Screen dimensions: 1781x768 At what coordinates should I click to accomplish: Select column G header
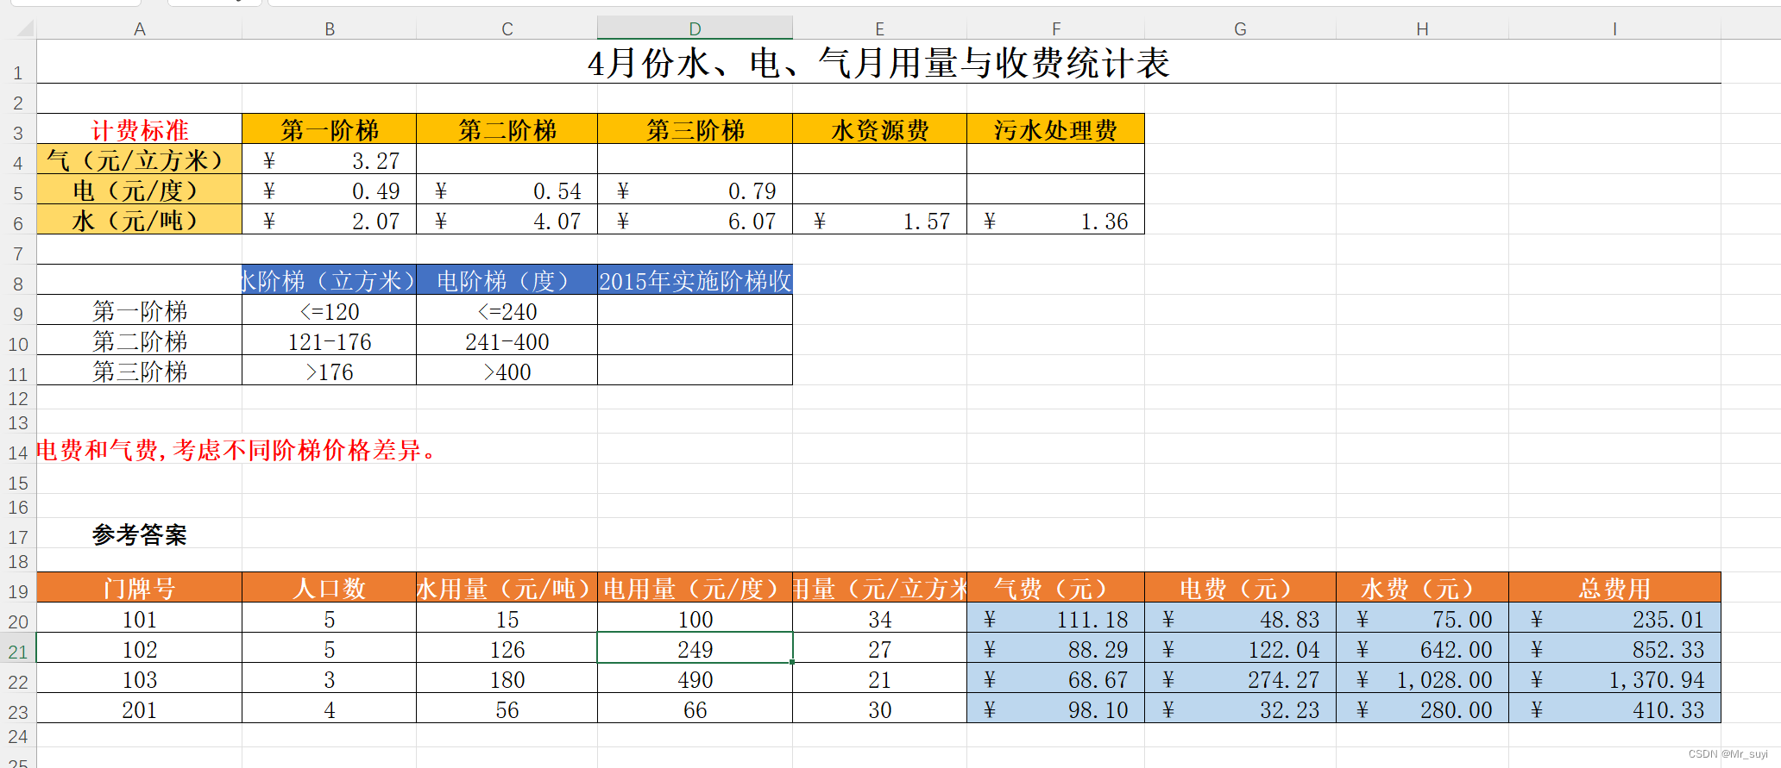[x=1240, y=28]
